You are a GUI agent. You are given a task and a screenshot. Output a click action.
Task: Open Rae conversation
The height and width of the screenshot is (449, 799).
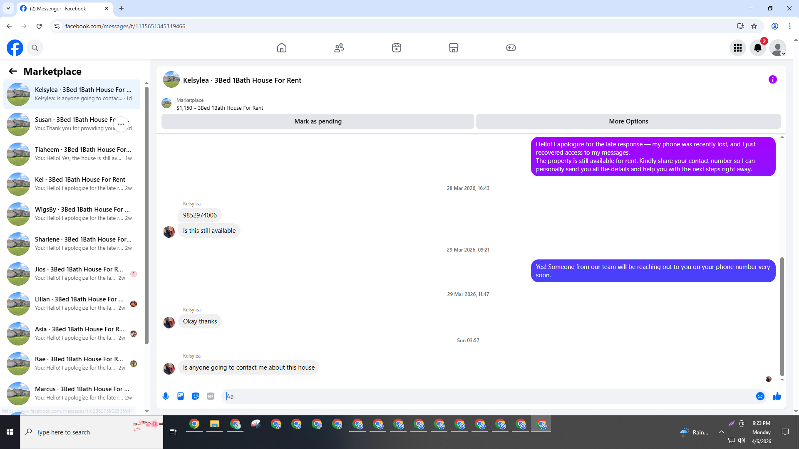pyautogui.click(x=72, y=364)
